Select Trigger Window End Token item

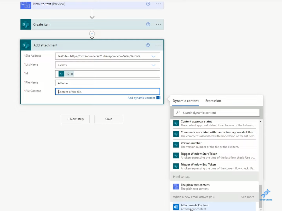(x=214, y=166)
